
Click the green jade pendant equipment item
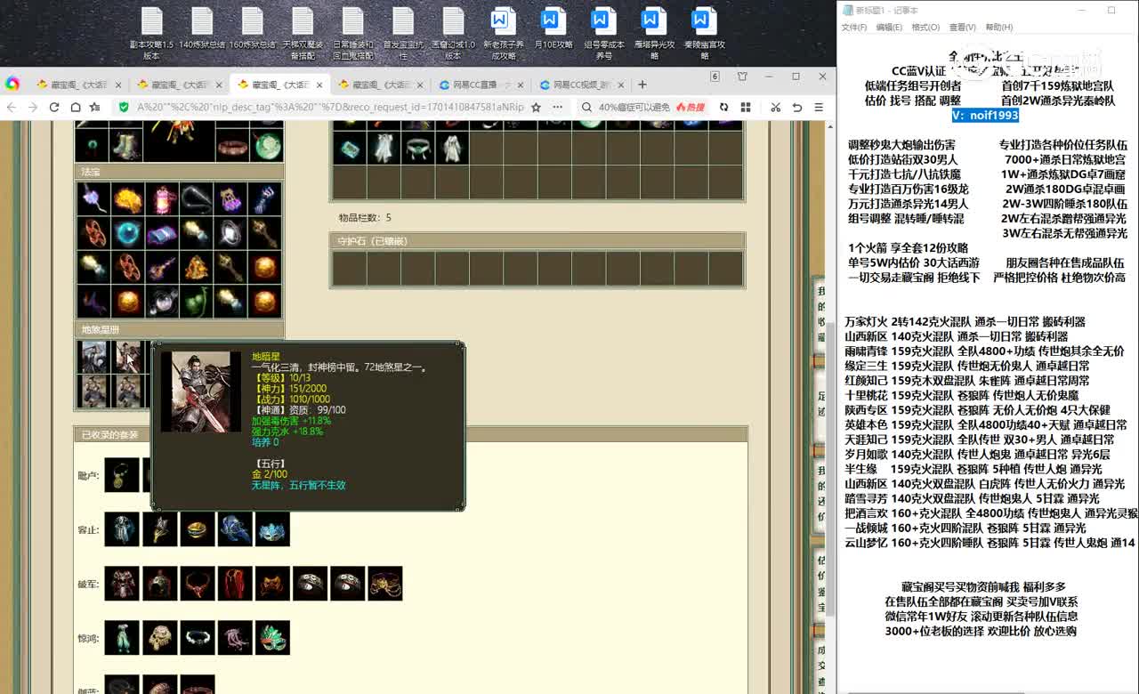266,145
